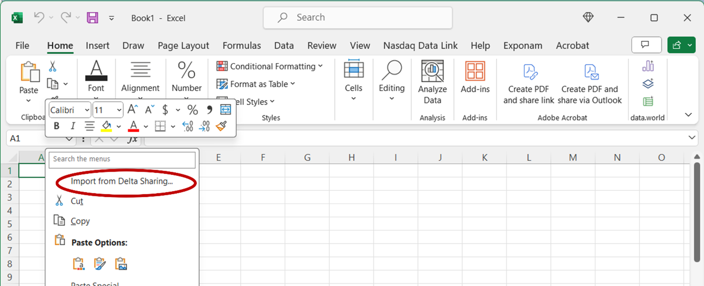Switch to the Page Layout tab
Image resolution: width=704 pixels, height=286 pixels.
pos(183,45)
